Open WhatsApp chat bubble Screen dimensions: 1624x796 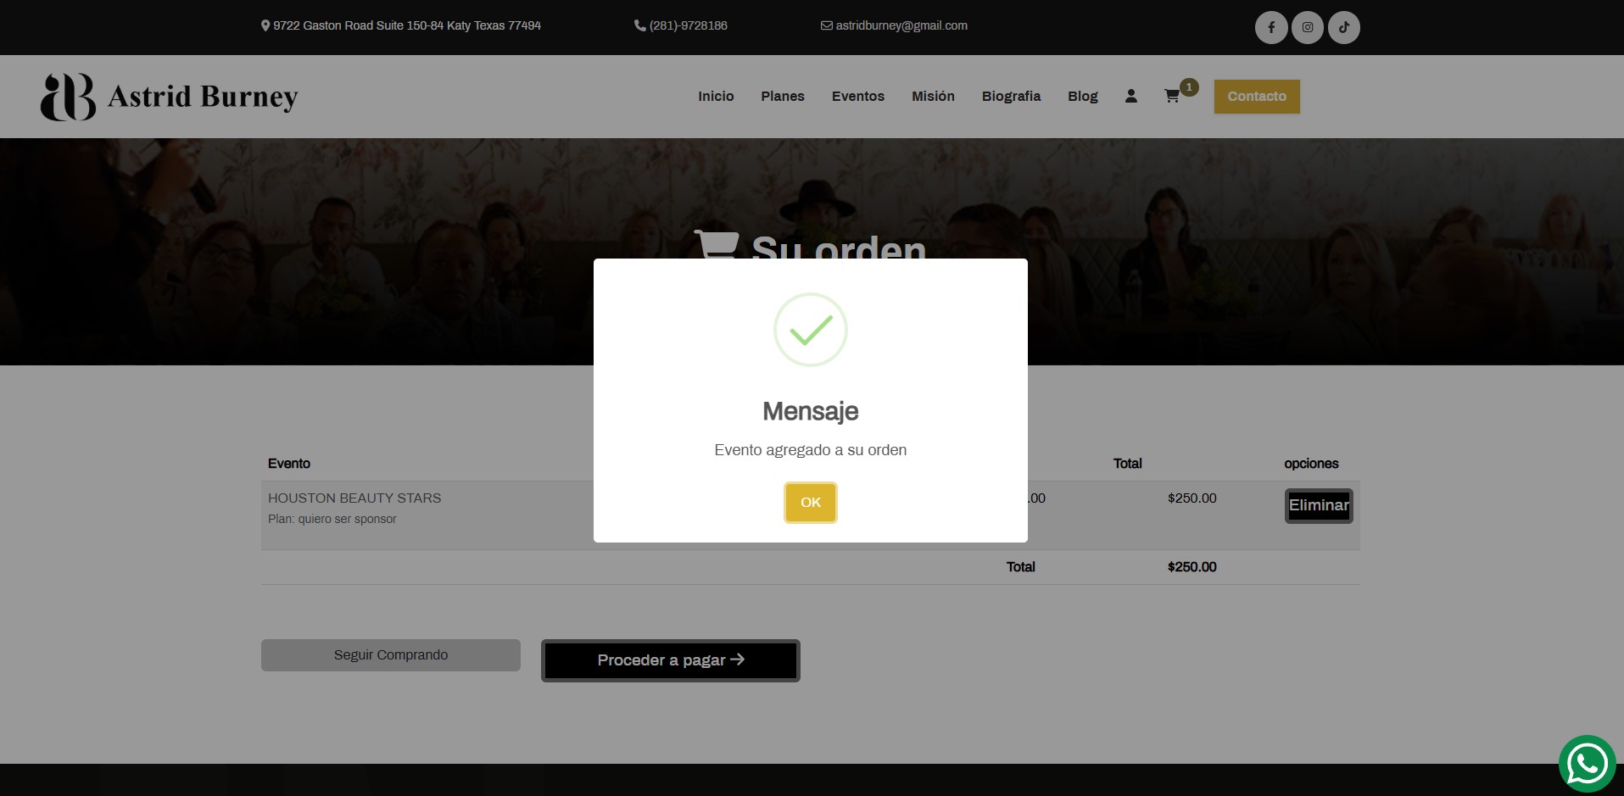1587,763
